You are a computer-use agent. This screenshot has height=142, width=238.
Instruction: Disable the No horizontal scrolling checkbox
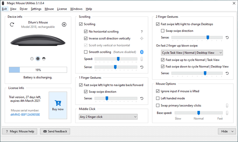click(86, 31)
